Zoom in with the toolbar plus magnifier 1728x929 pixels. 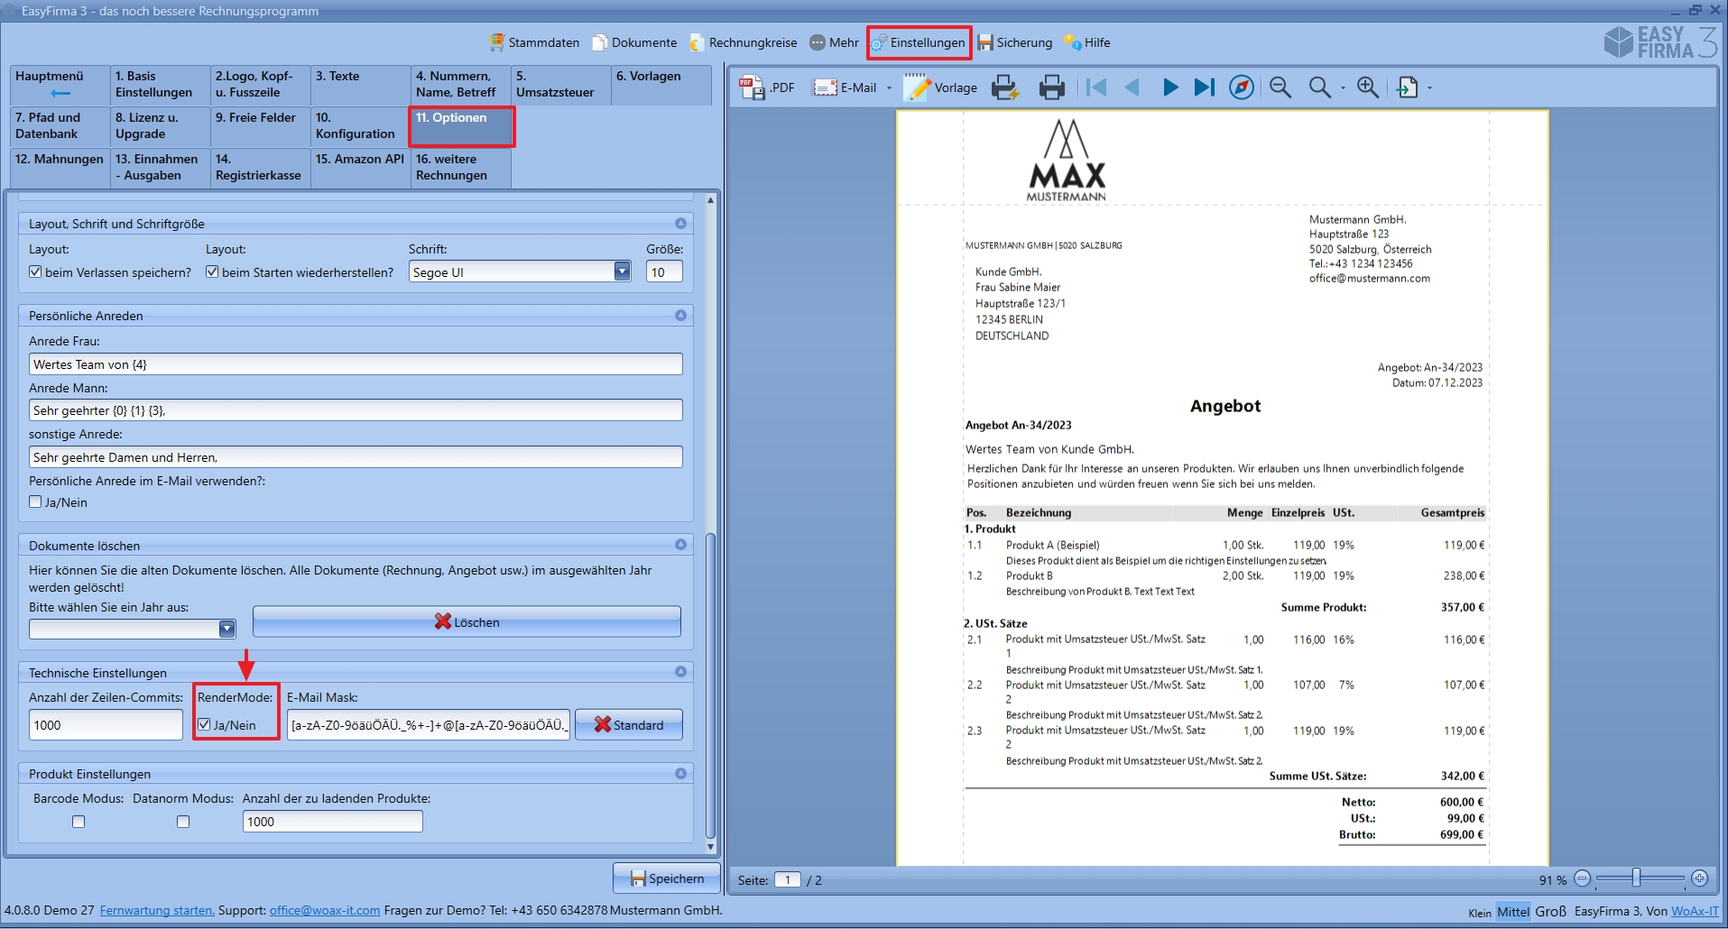(x=1368, y=87)
